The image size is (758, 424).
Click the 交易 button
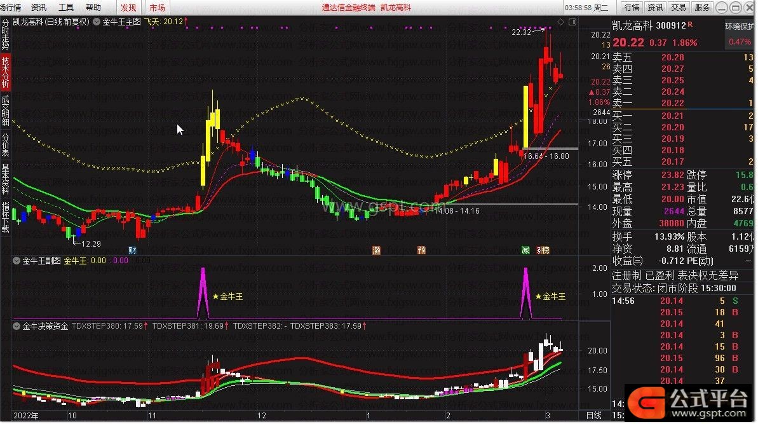click(678, 7)
